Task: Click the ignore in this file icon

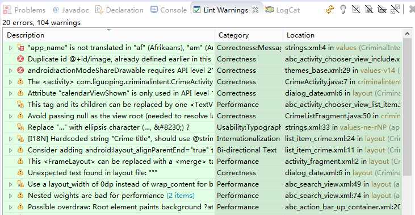Action: tap(369, 10)
